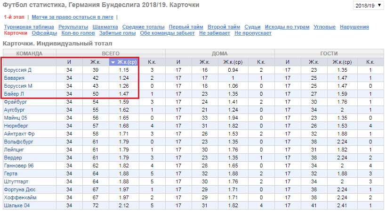Image resolution: width=386 pixels, height=211 pixels.
Task: Click Фрайбург total average 1.59
Action: (x=124, y=102)
